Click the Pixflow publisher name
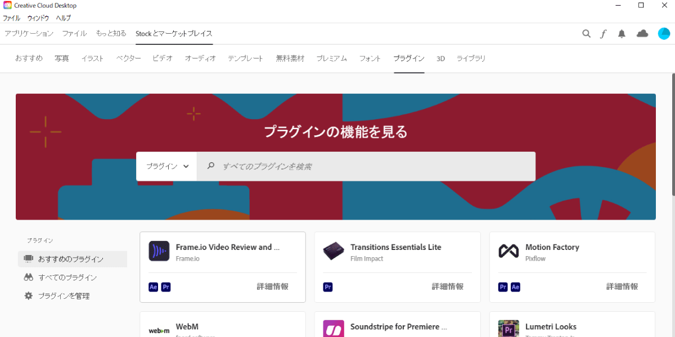This screenshot has height=337, width=675. (535, 259)
